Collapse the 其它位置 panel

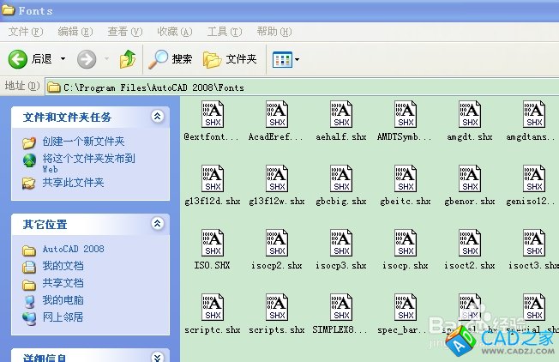(157, 224)
